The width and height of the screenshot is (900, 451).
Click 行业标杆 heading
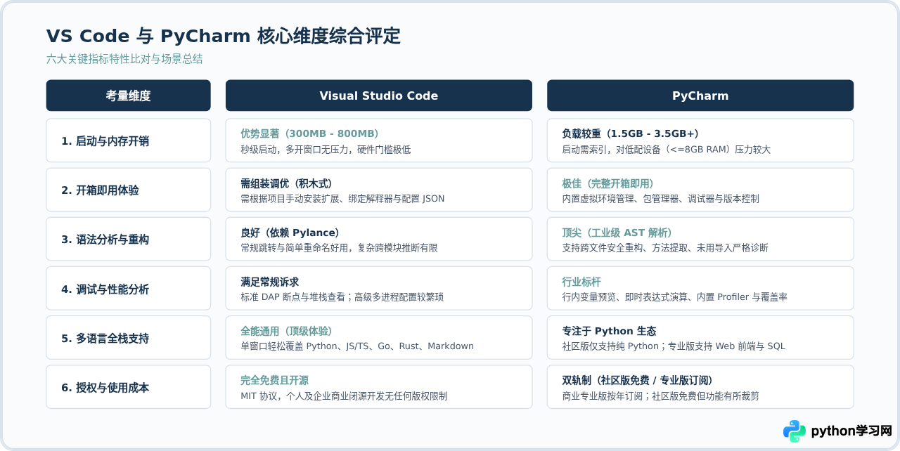pyautogui.click(x=581, y=282)
